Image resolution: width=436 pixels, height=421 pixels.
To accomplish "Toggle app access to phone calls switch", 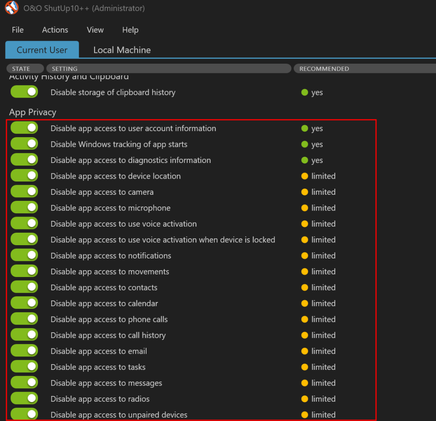I will 24,319.
